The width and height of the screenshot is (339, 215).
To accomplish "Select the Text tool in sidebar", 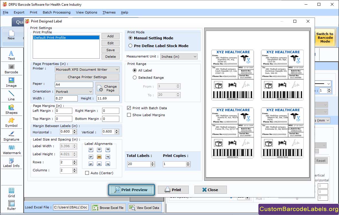I will tap(11, 55).
